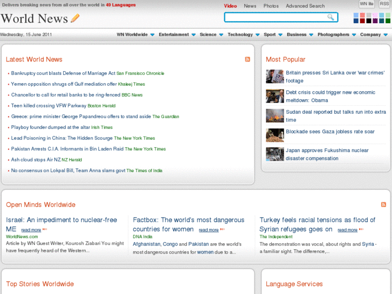The height and width of the screenshot is (294, 392).
Task: Click the '49 Languages' link
Action: pyautogui.click(x=120, y=5)
